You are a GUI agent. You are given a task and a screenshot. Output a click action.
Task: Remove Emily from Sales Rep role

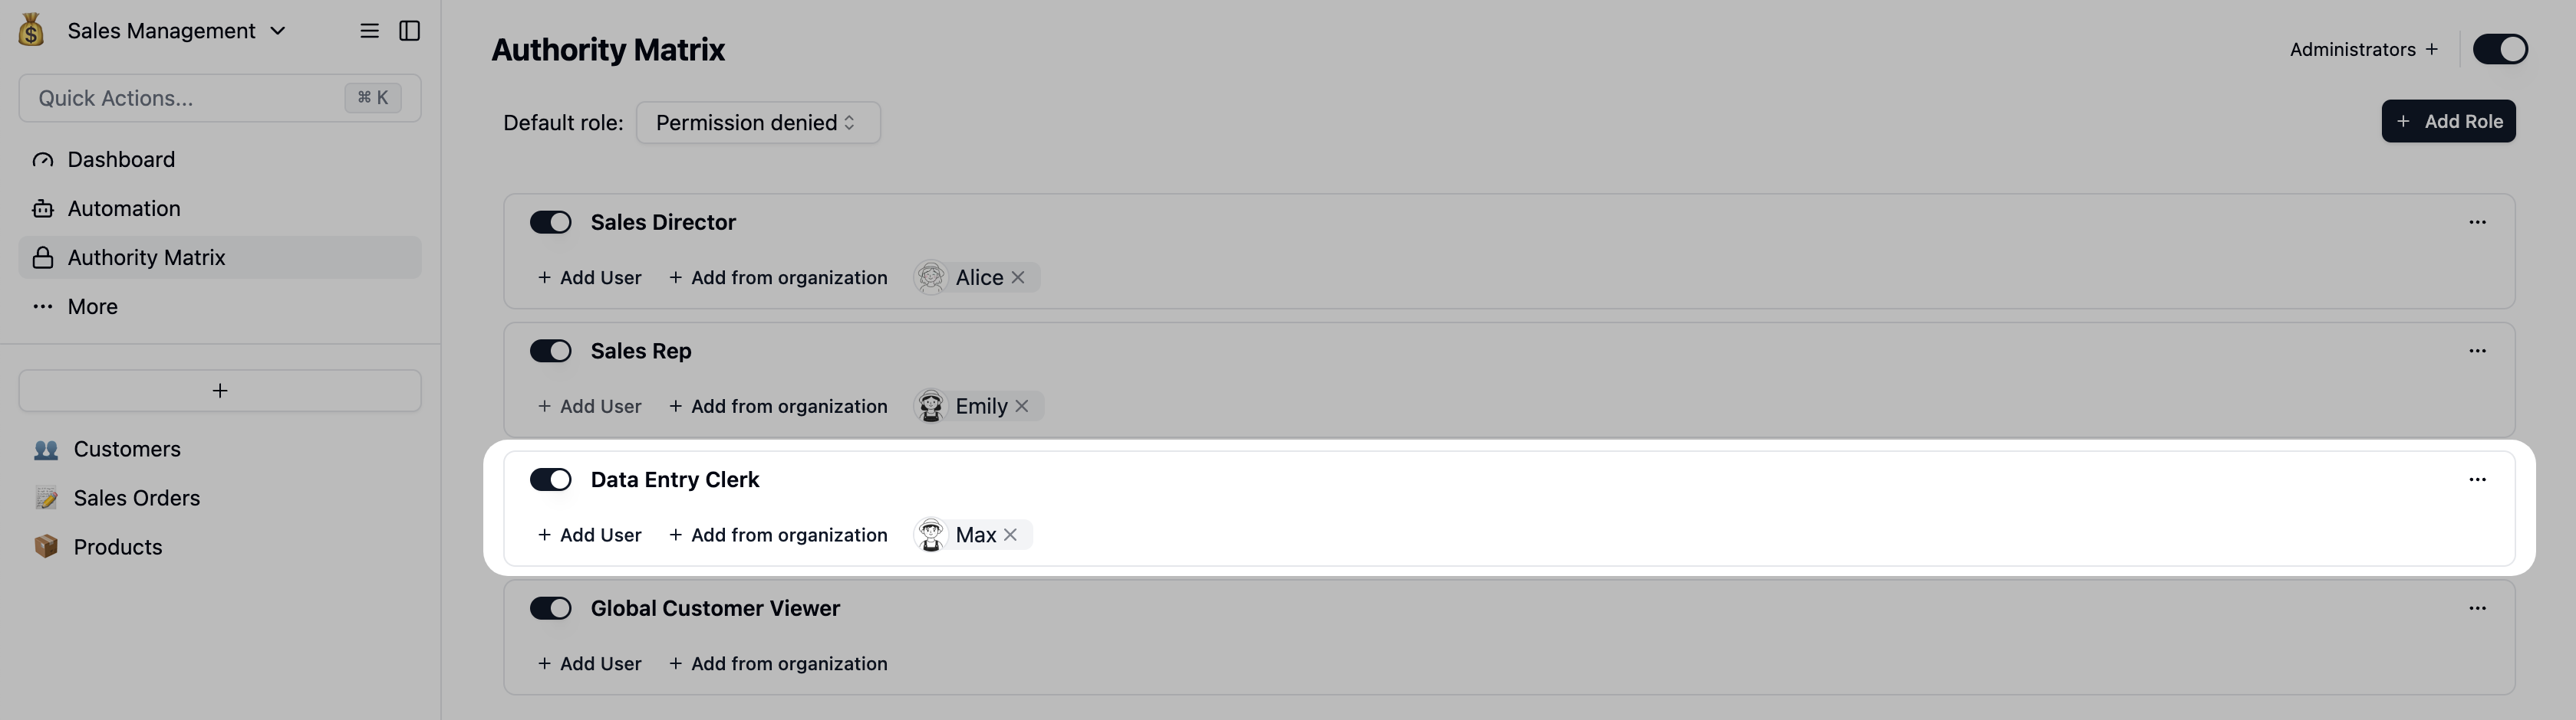pos(1022,407)
